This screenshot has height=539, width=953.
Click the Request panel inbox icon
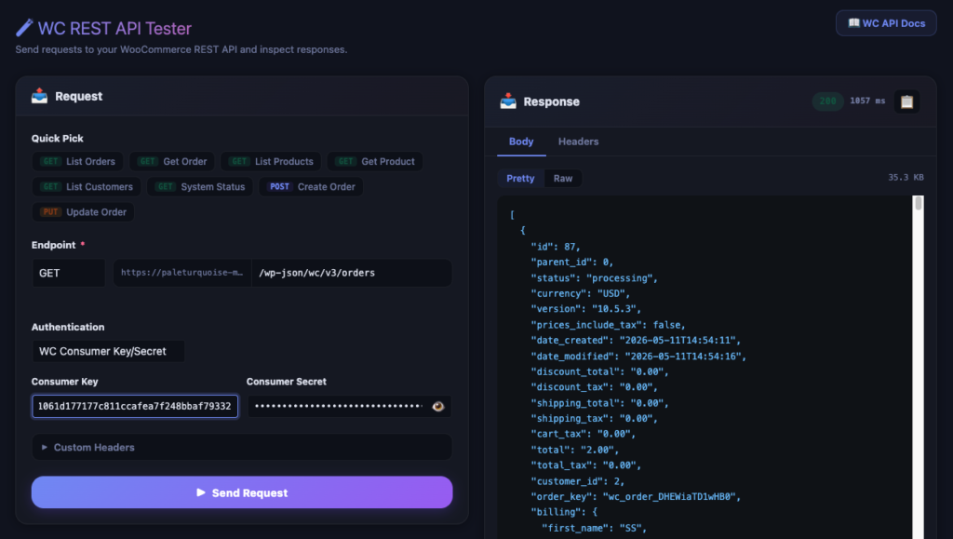coord(39,96)
